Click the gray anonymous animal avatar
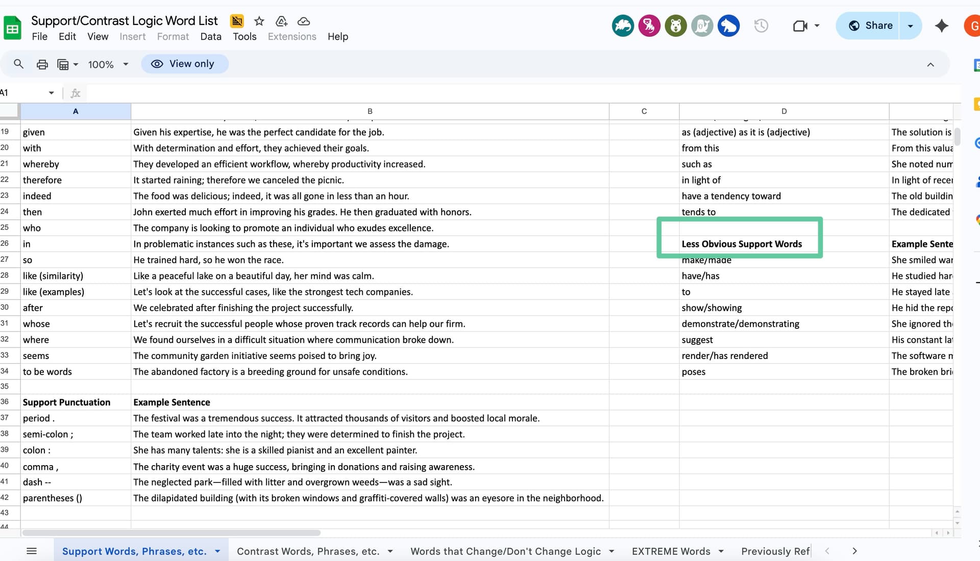 pos(702,25)
